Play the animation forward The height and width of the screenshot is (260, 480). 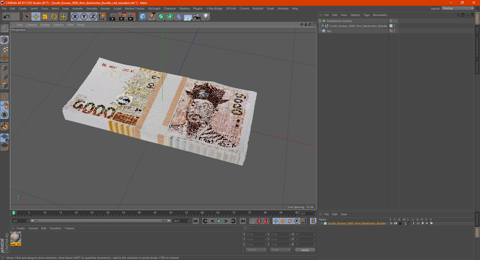pos(219,221)
